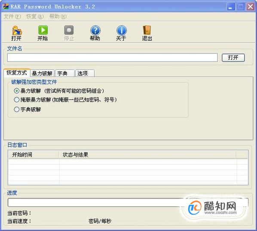Click the 进度 progress bar
The image size is (257, 231).
click(128, 203)
